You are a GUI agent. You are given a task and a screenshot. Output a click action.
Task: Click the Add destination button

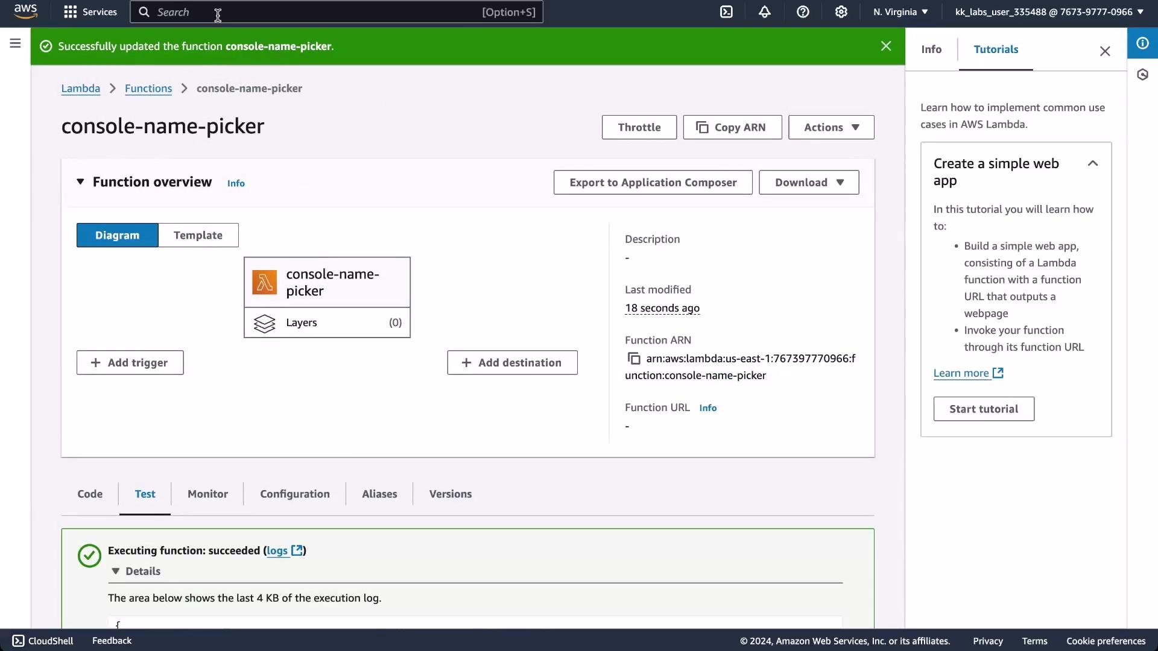click(x=512, y=362)
